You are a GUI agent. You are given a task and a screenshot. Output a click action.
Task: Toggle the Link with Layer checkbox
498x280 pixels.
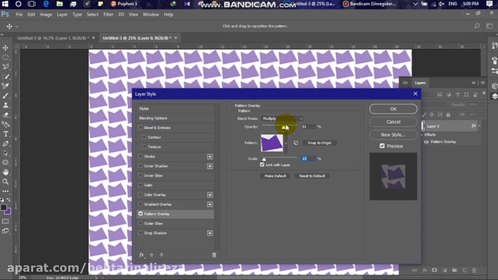262,165
